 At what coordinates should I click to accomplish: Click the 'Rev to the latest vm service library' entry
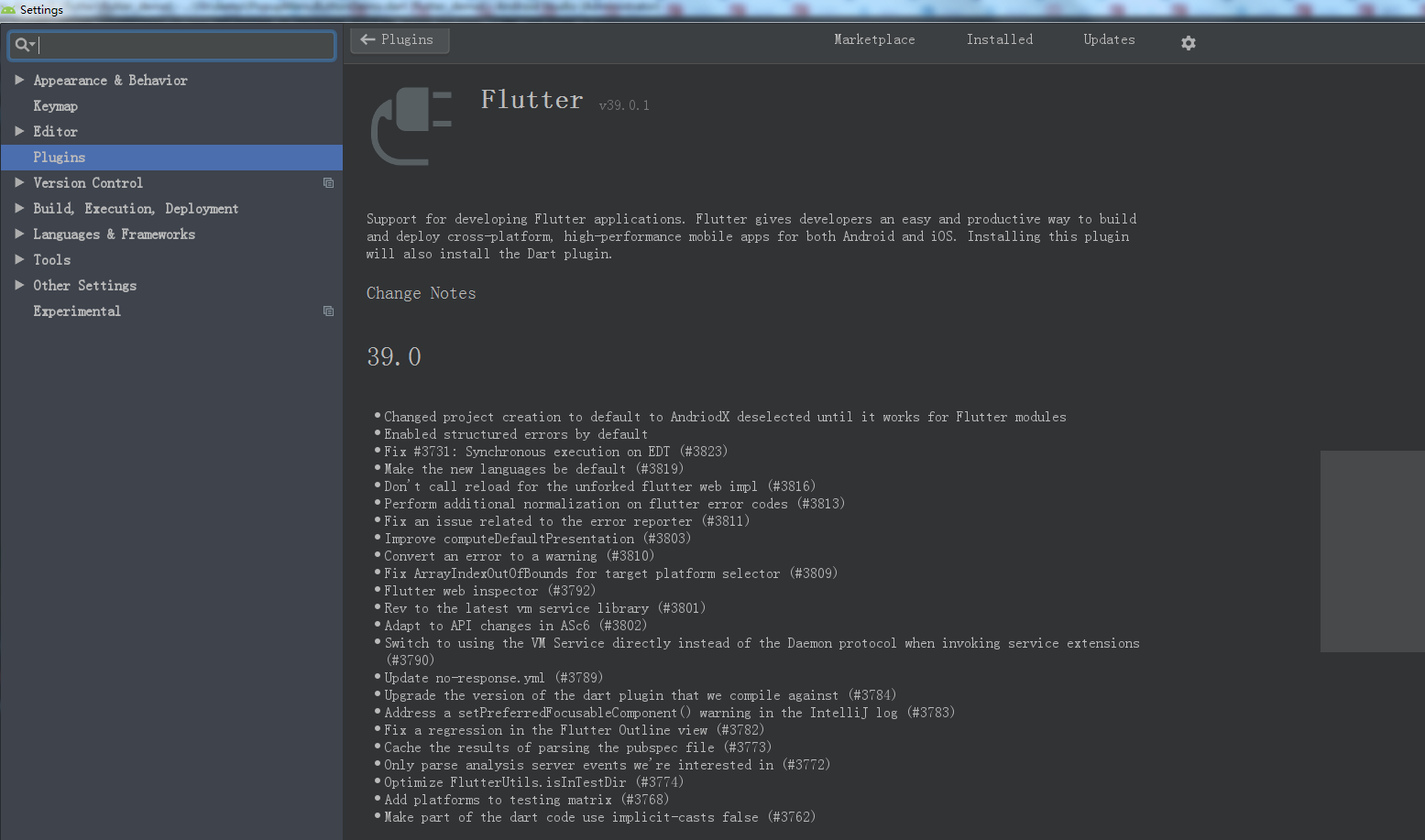(x=544, y=608)
